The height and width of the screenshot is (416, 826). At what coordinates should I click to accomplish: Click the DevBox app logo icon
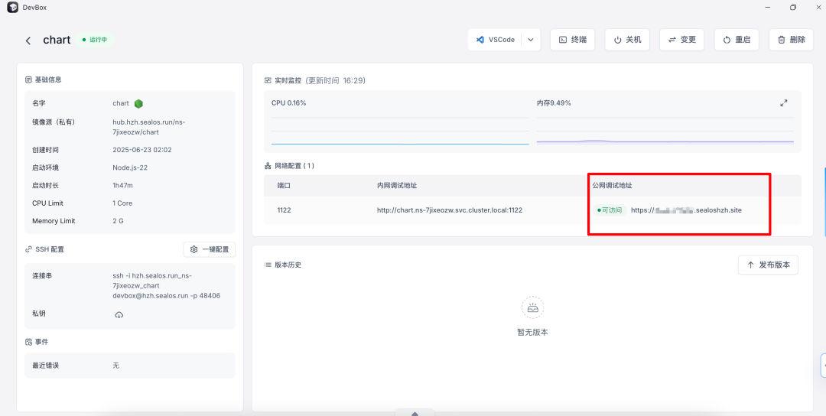[13, 8]
